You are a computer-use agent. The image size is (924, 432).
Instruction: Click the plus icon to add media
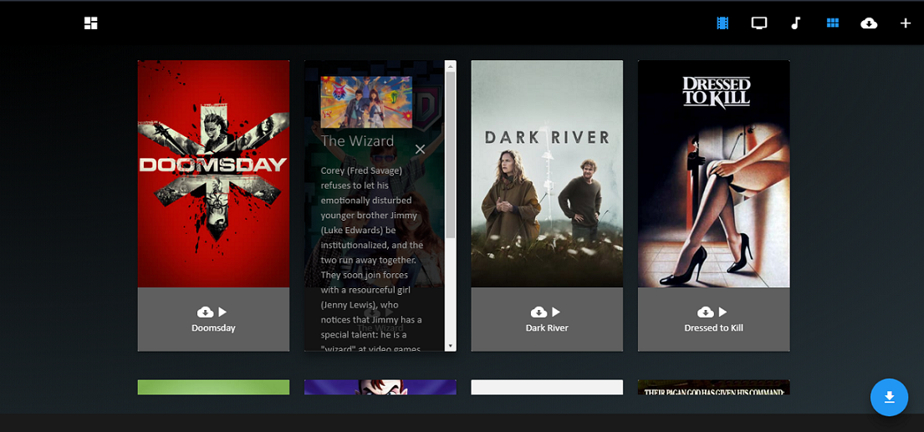pos(906,23)
